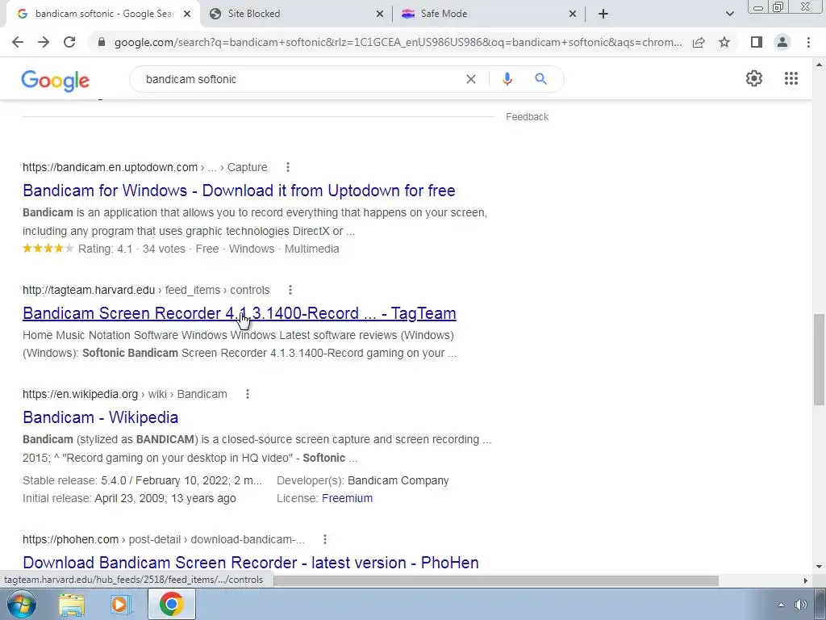The image size is (826, 620).
Task: Open File Explorer from the taskbar
Action: pos(72,604)
